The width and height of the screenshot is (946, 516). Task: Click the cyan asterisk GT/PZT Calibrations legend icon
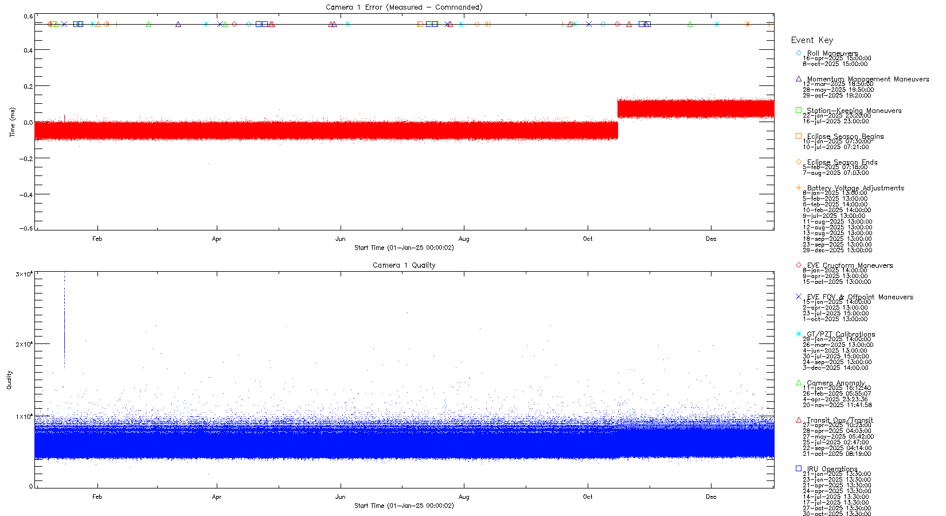click(x=799, y=334)
